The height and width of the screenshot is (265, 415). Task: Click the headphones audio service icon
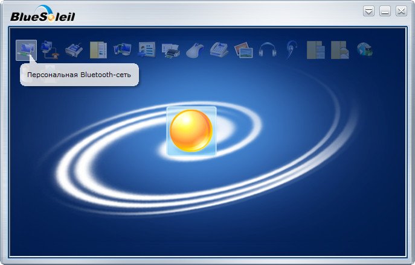tap(268, 49)
